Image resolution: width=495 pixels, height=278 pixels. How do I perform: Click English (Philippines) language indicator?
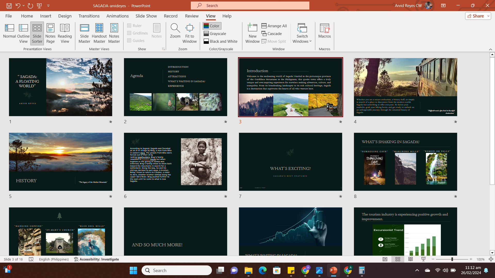[54, 259]
